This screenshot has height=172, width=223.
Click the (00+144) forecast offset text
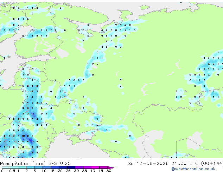click(x=212, y=164)
